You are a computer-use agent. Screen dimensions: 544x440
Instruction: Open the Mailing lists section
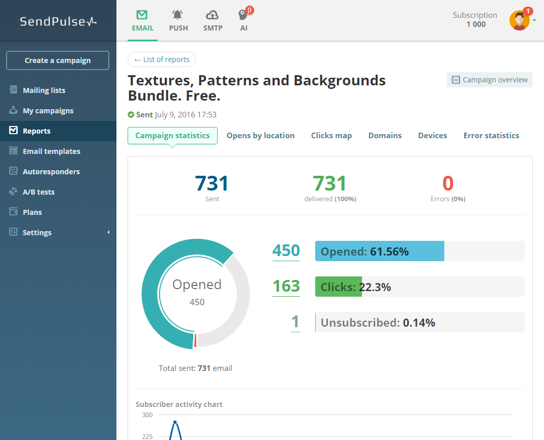coord(44,90)
